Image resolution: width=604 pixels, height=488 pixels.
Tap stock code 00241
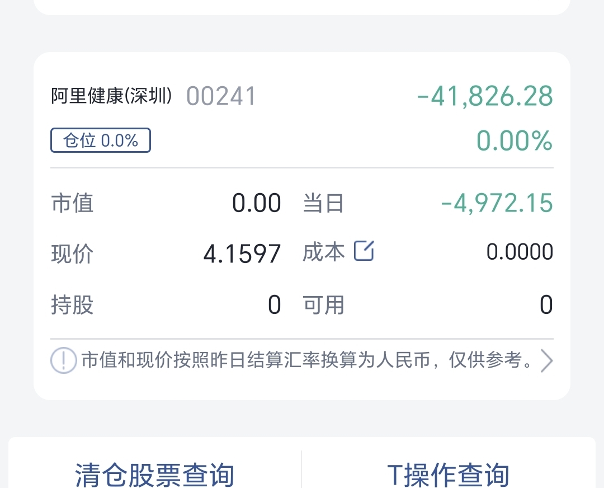(221, 96)
